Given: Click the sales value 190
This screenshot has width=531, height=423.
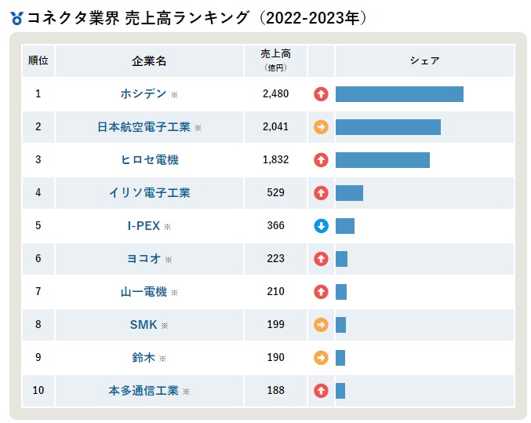Looking at the screenshot, I should coord(275,357).
